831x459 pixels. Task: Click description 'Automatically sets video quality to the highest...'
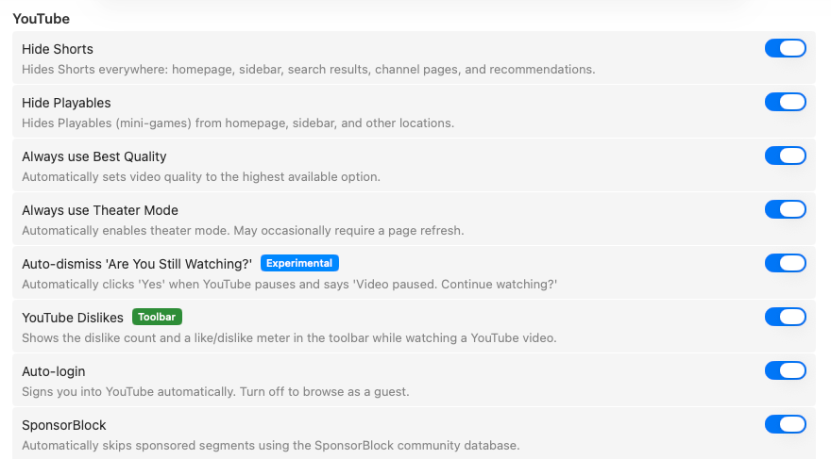tap(201, 176)
